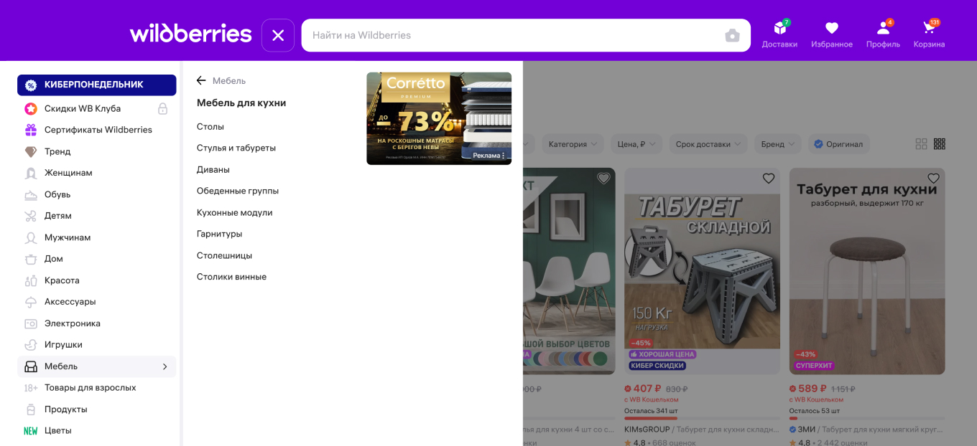Open КИБЕРПОНЕДЕЛЬНИК category in sidebar
The width and height of the screenshot is (977, 446).
point(96,85)
